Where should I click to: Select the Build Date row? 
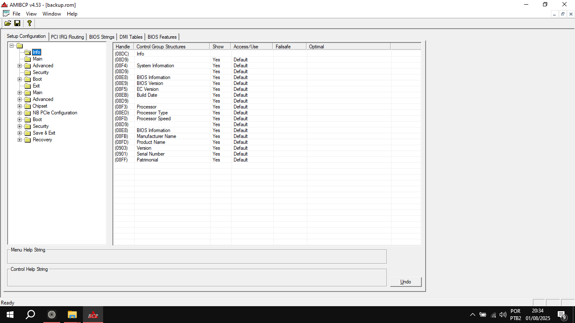click(x=267, y=95)
